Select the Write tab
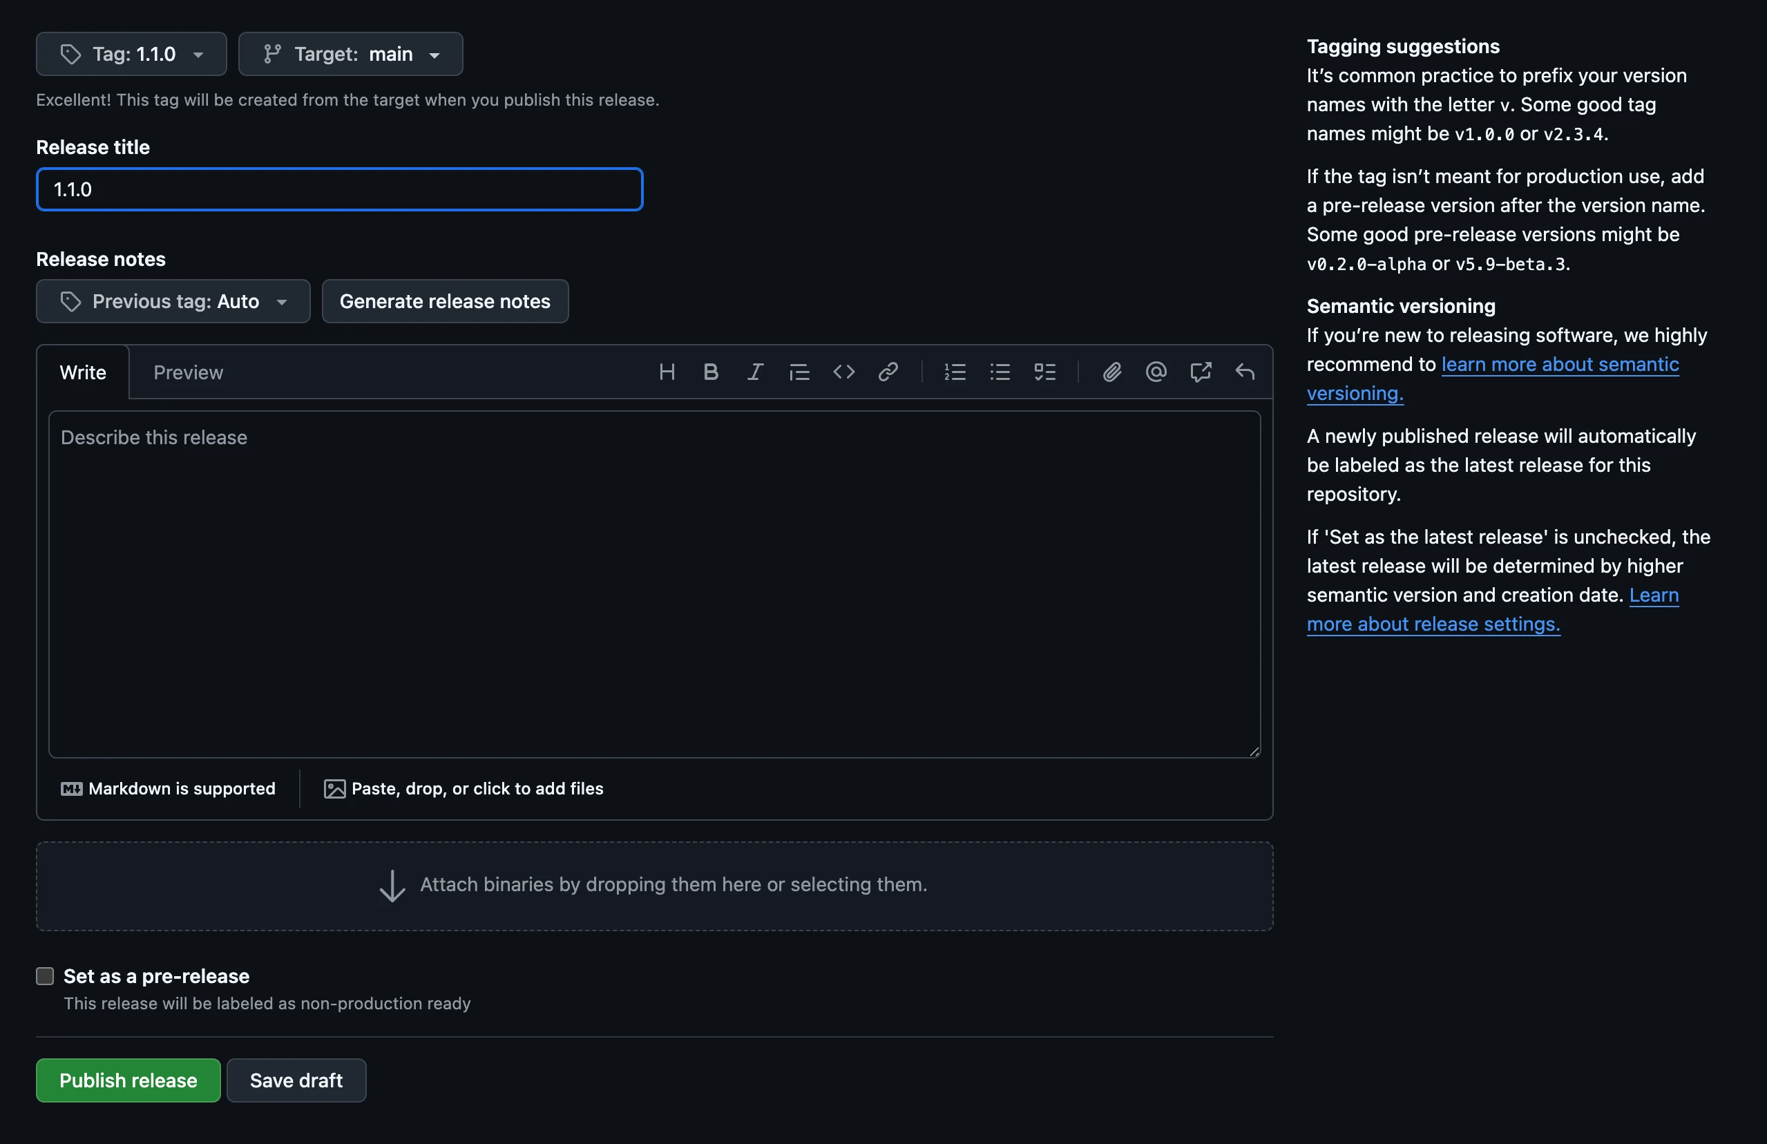 (x=82, y=372)
